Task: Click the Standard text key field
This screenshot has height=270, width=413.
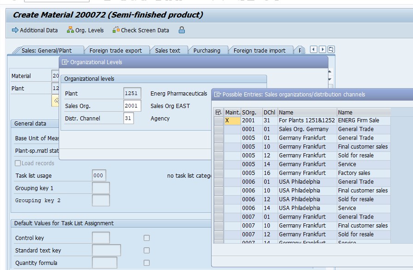Action: click(106, 250)
